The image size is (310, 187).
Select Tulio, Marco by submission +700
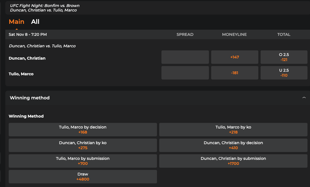83,161
